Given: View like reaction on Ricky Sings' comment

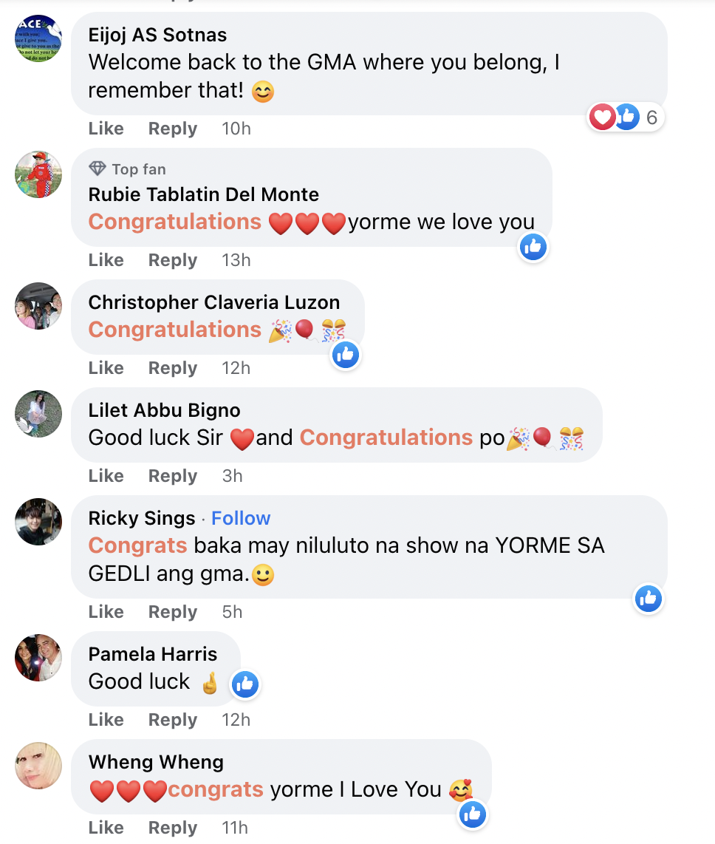Looking at the screenshot, I should pos(649,599).
